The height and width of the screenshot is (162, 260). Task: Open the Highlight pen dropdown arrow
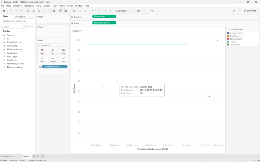95,11
